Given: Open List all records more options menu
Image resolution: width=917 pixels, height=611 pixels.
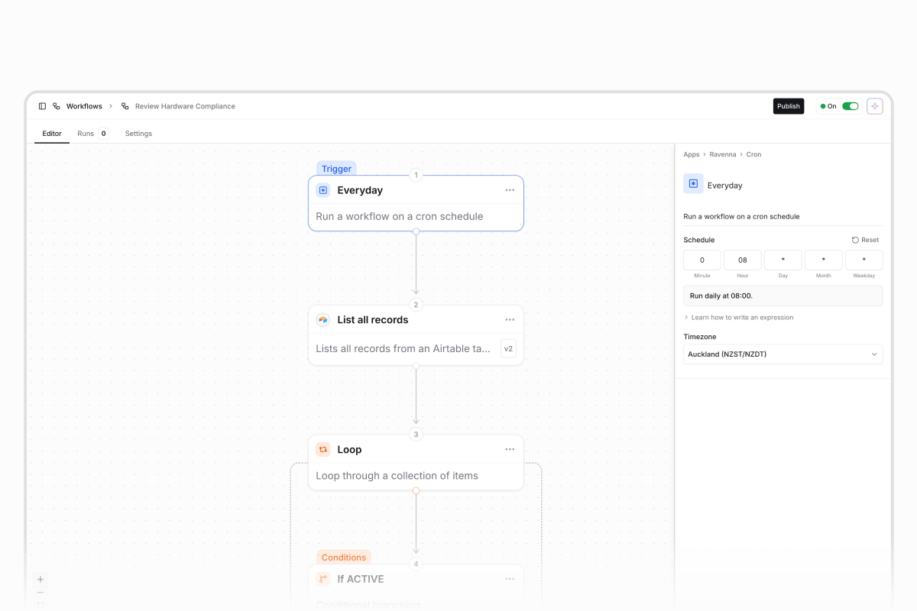Looking at the screenshot, I should pos(510,320).
